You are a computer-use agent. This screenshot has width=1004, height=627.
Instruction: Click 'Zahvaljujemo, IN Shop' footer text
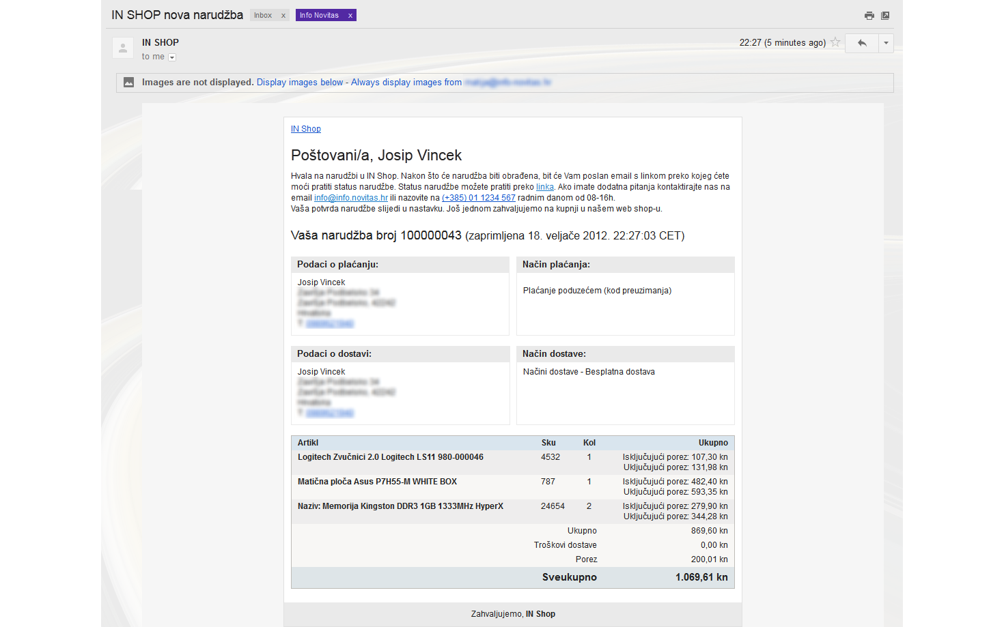(x=513, y=614)
